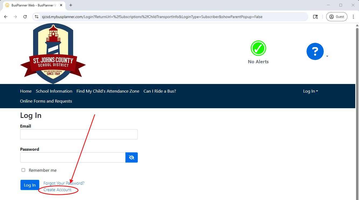Click the address bar URL

tap(152, 17)
